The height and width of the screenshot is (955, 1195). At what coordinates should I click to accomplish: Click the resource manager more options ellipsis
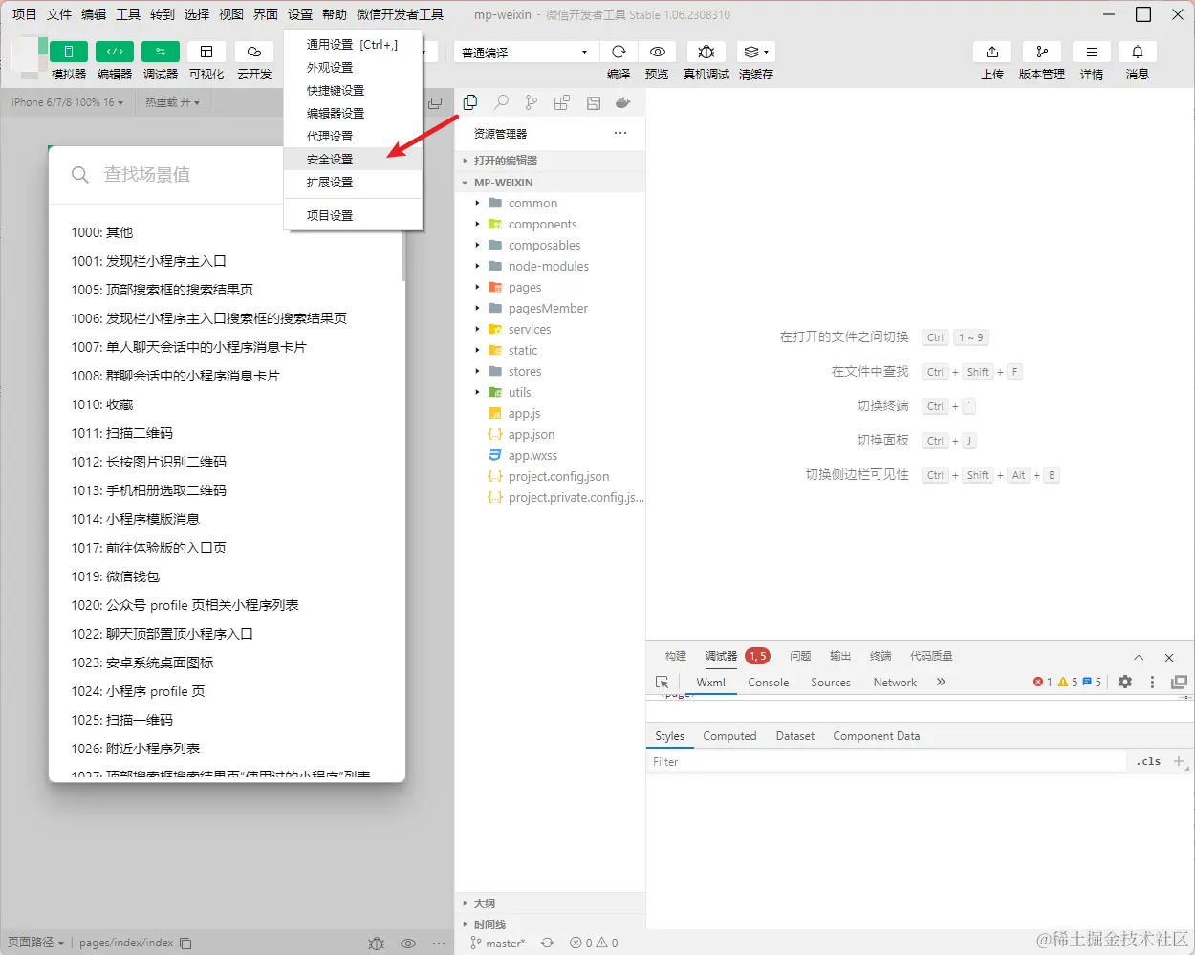point(620,133)
